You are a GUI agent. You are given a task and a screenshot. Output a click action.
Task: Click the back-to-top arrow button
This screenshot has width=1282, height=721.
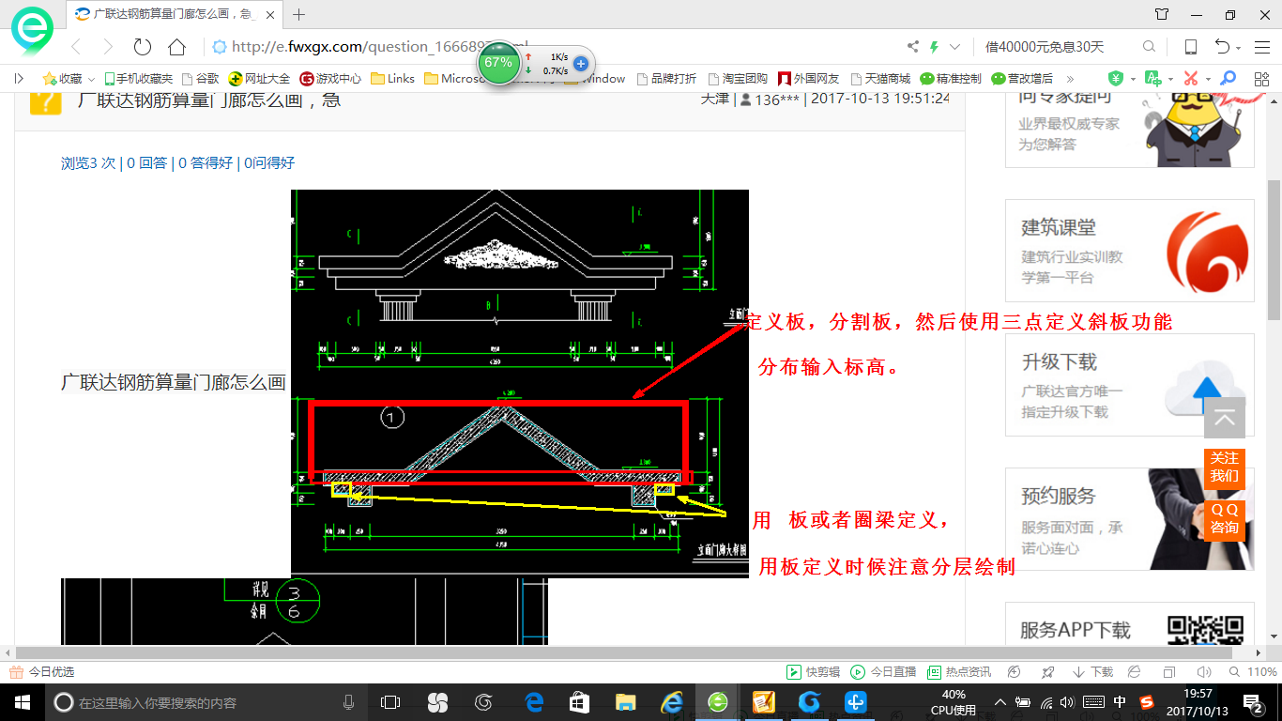point(1225,418)
